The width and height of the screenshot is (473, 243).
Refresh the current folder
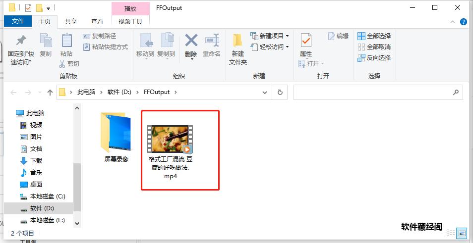click(280, 93)
